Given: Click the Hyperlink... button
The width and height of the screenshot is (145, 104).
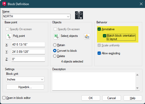Looking at the screenshot, I should (25, 87).
